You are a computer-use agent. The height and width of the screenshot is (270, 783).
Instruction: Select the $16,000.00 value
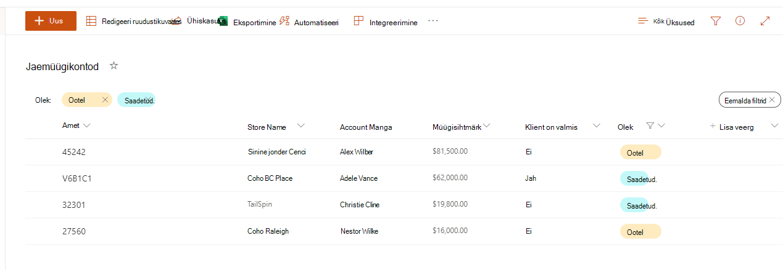click(450, 231)
